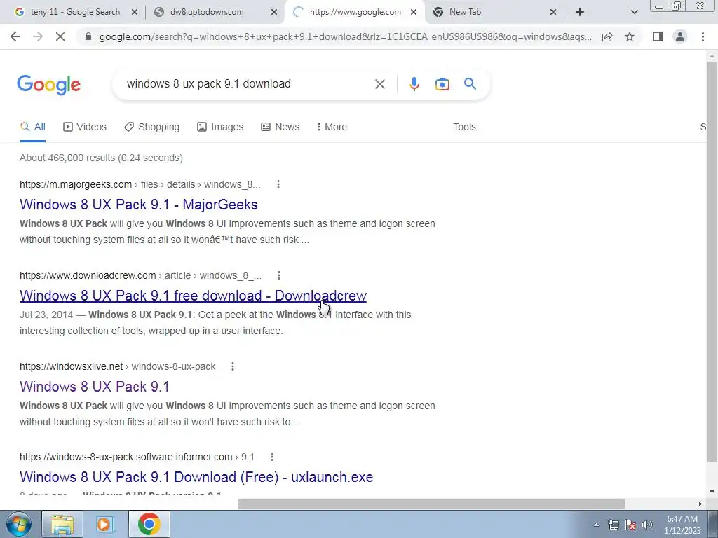Close the dw8.uptodown.com tab
The height and width of the screenshot is (538, 718).
point(274,13)
